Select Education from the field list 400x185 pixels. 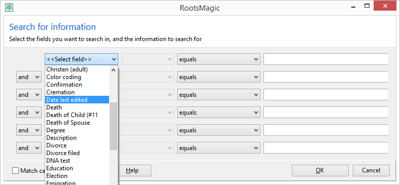point(77,168)
